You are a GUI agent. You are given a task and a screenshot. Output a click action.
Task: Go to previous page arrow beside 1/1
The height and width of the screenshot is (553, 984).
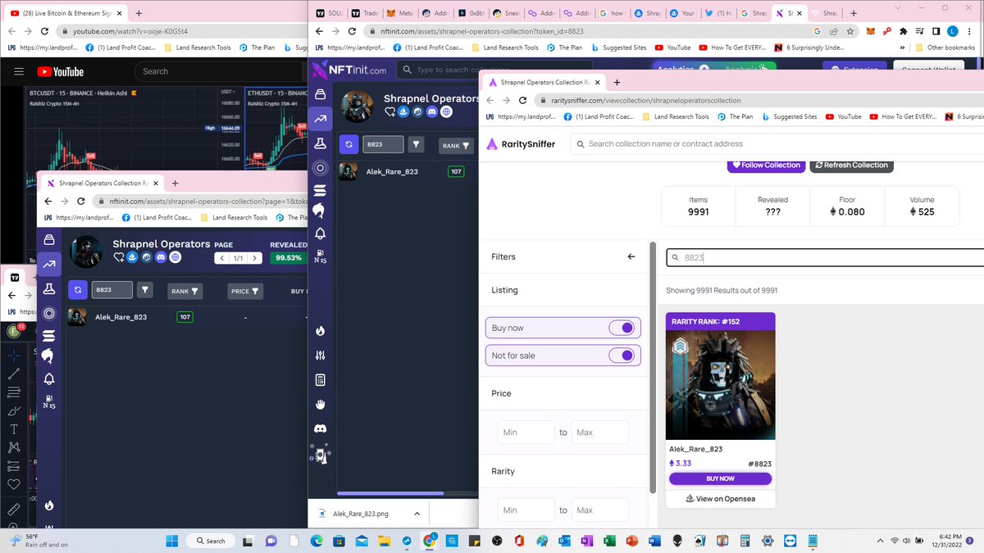222,258
